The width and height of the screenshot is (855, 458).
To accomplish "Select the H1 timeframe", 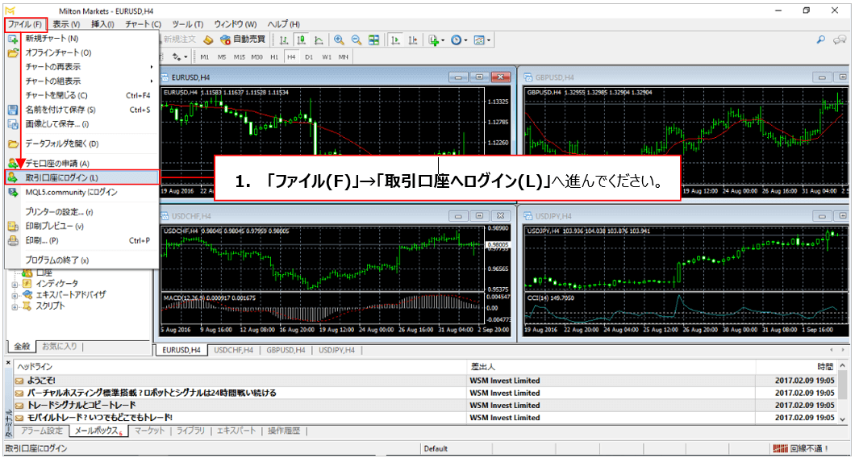I will [x=274, y=56].
